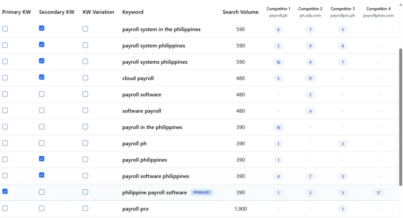Uncheck Secondary KW for payroll software philippines
The image size is (403, 218).
[x=42, y=175]
